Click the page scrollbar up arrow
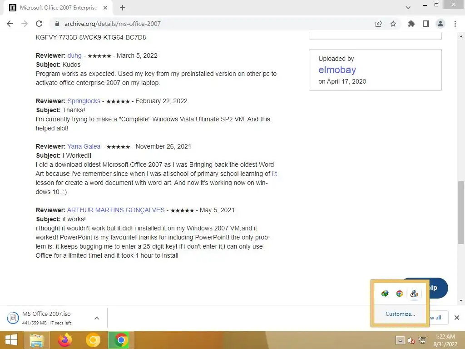The height and width of the screenshot is (349, 465). pyautogui.click(x=461, y=36)
